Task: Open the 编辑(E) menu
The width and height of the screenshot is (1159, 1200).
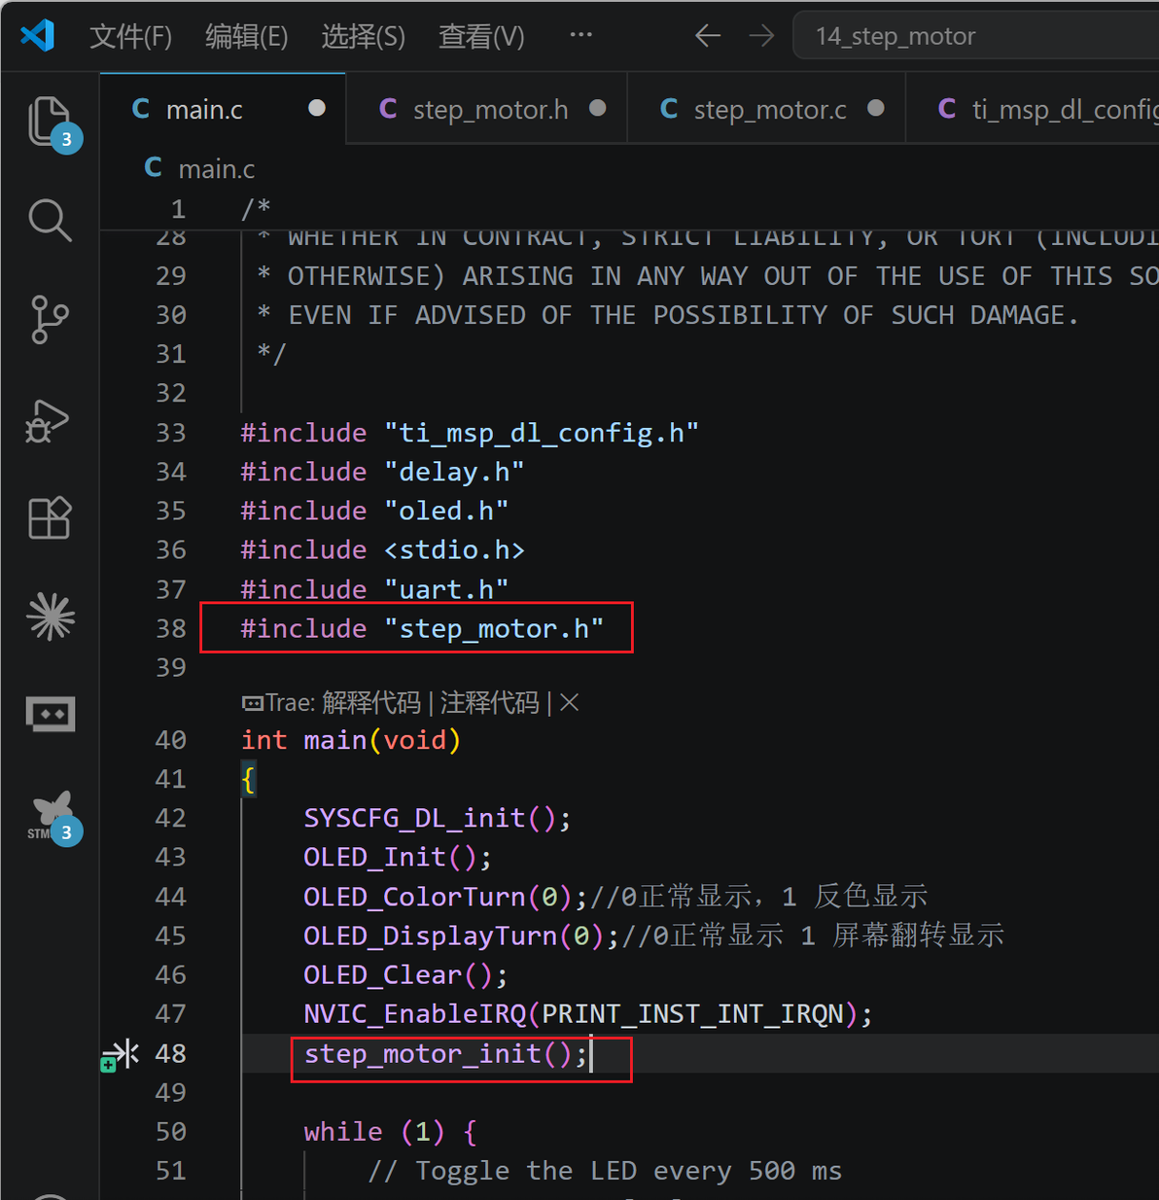Action: pyautogui.click(x=246, y=37)
